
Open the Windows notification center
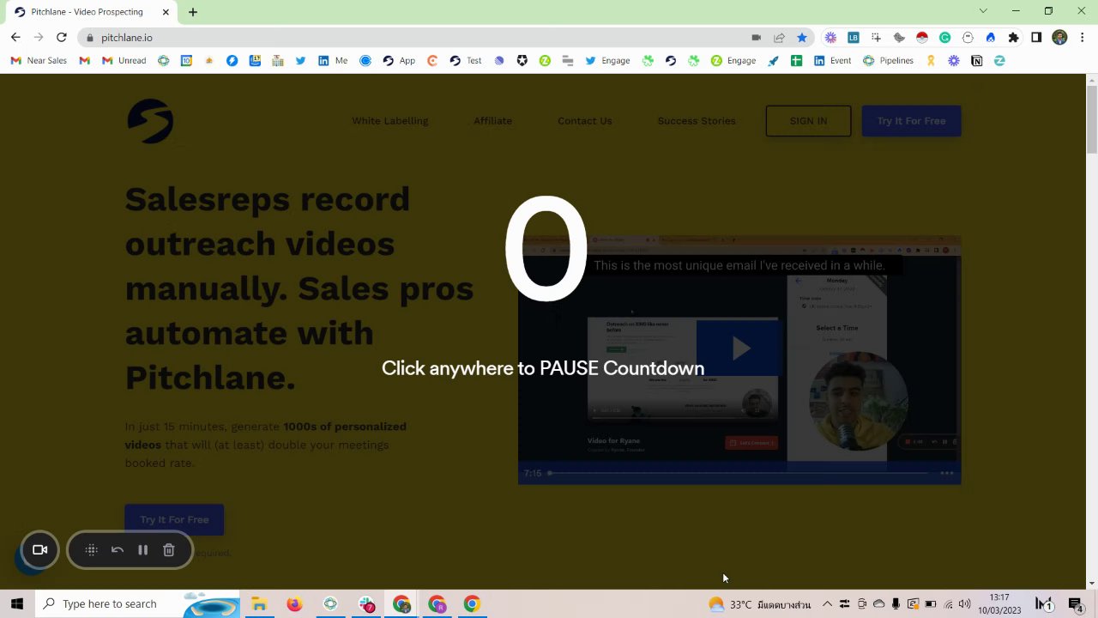coord(1076,604)
